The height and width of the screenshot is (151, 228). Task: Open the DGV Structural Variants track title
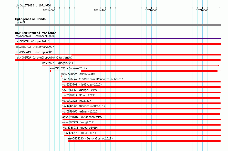click(x=36, y=33)
